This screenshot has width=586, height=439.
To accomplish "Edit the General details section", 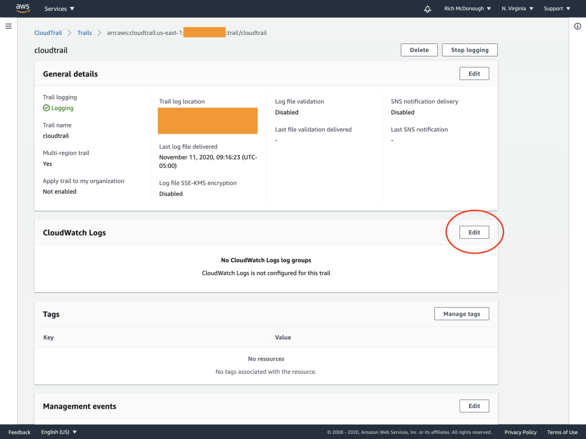I will (474, 73).
